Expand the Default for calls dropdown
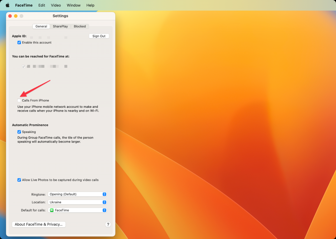 77,210
